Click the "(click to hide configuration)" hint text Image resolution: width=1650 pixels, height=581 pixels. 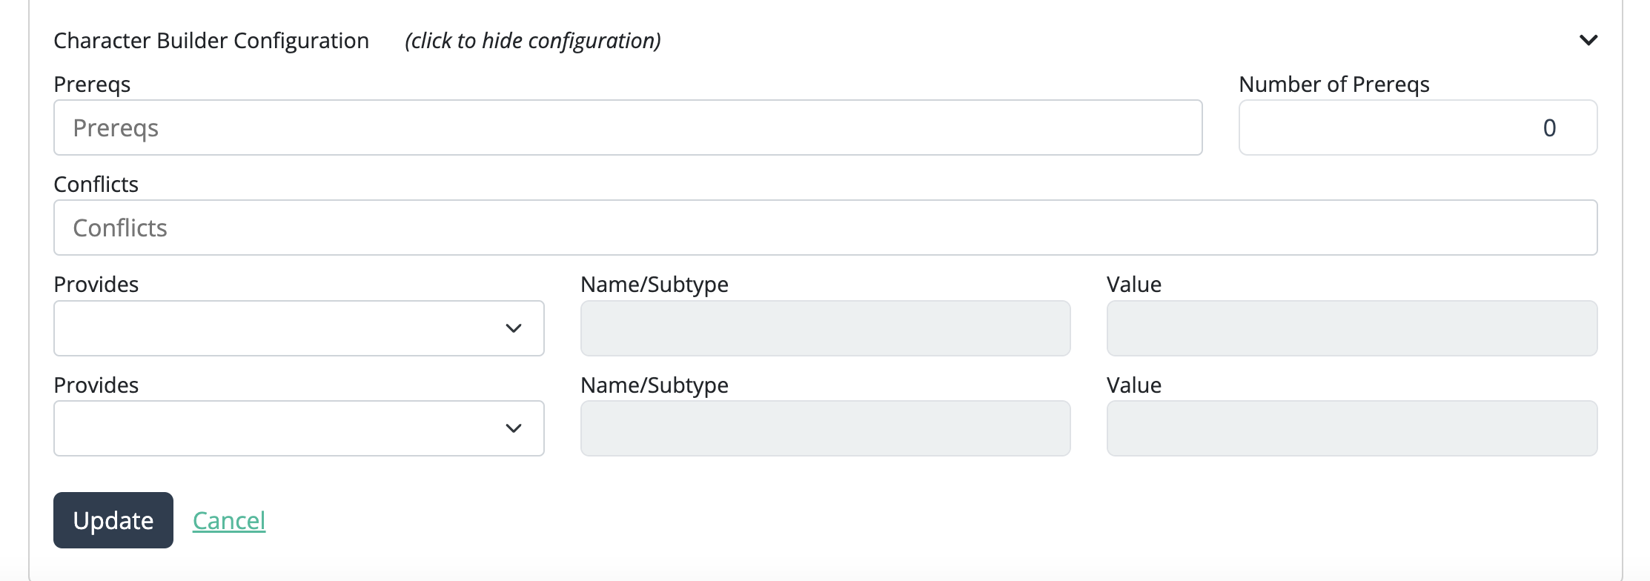(x=532, y=41)
